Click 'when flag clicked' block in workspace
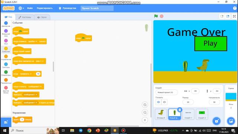The width and height of the screenshot is (238, 134). pos(83,38)
